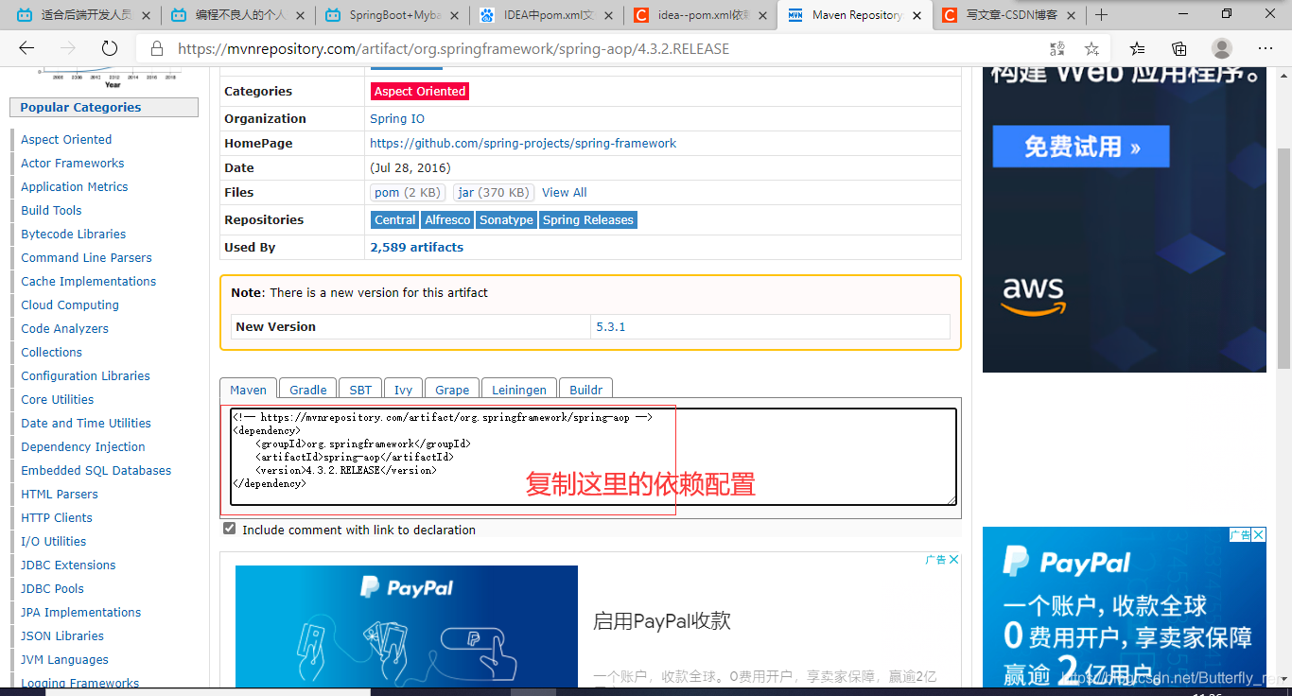Open Embedded SQL Databases category
1292x696 pixels.
point(96,470)
